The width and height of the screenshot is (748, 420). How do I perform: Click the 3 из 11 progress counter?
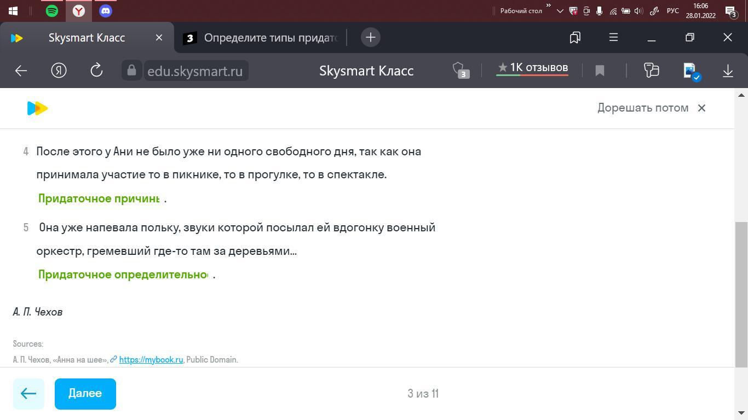point(423,394)
